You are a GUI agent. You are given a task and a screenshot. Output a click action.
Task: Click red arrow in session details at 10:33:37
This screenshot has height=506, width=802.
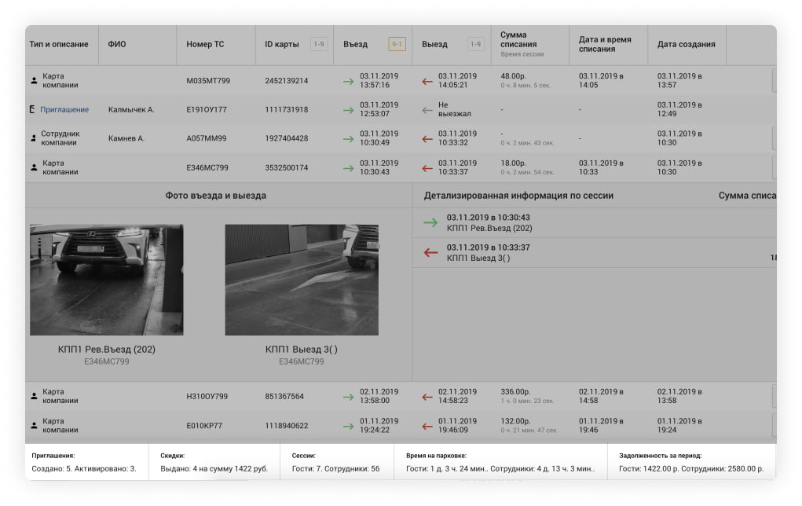pos(430,252)
